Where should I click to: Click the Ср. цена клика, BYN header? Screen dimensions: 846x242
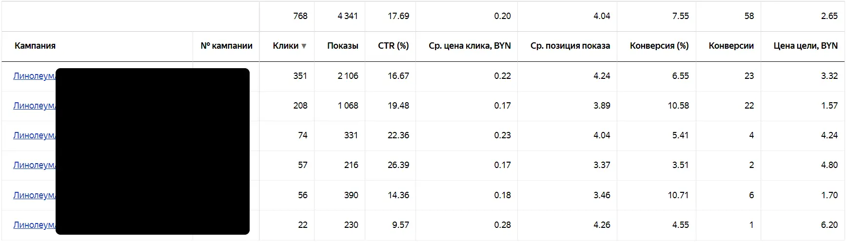tap(470, 46)
